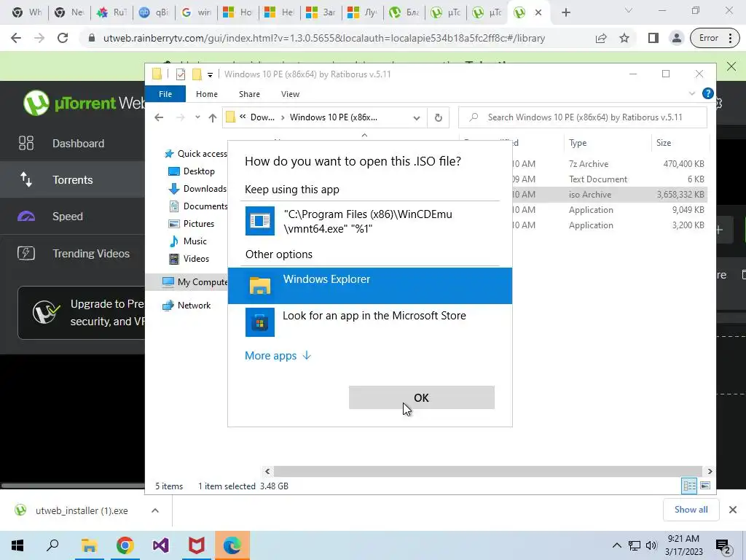Open Trending Videos in µTorrent Web
The width and height of the screenshot is (746, 560).
[x=72, y=253]
